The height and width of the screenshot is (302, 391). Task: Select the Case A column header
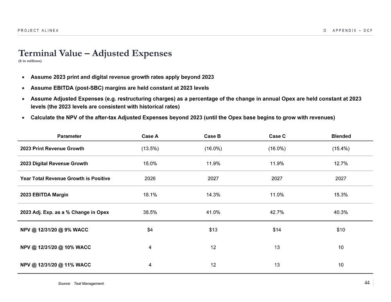tap(150, 136)
